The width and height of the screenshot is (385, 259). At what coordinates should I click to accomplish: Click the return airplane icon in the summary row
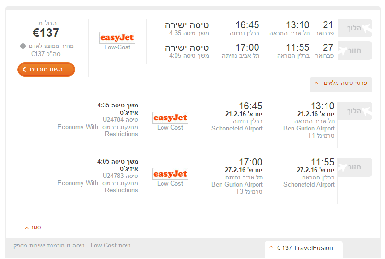pos(367,51)
